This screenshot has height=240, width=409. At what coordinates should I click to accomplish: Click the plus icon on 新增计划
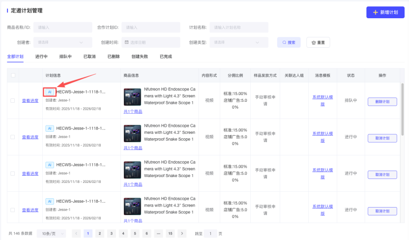click(376, 12)
